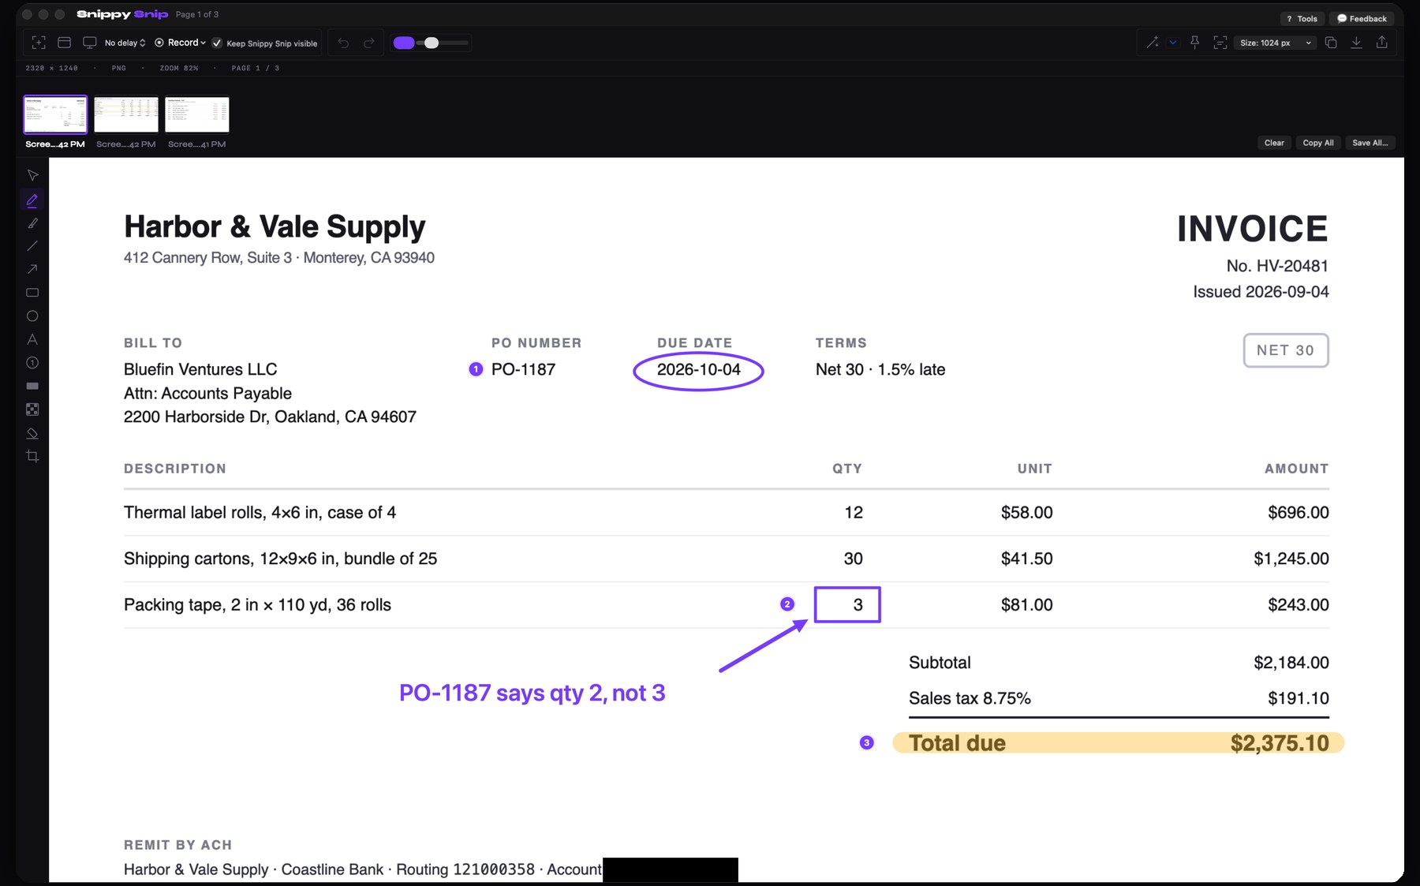Download the snip with the save icon
Screen dimensions: 1420x886
(1356, 43)
